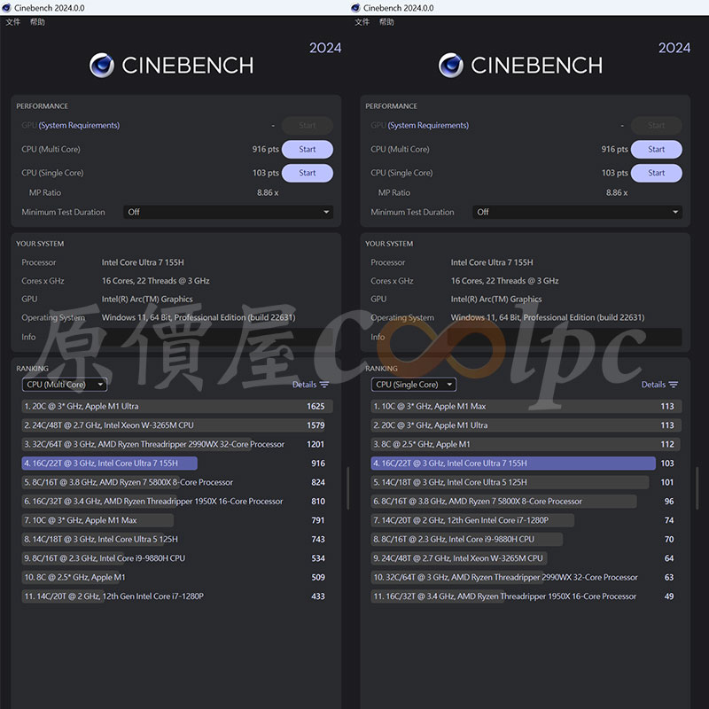Start CPU Multi Core test in right window
The height and width of the screenshot is (709, 709).
coord(656,149)
